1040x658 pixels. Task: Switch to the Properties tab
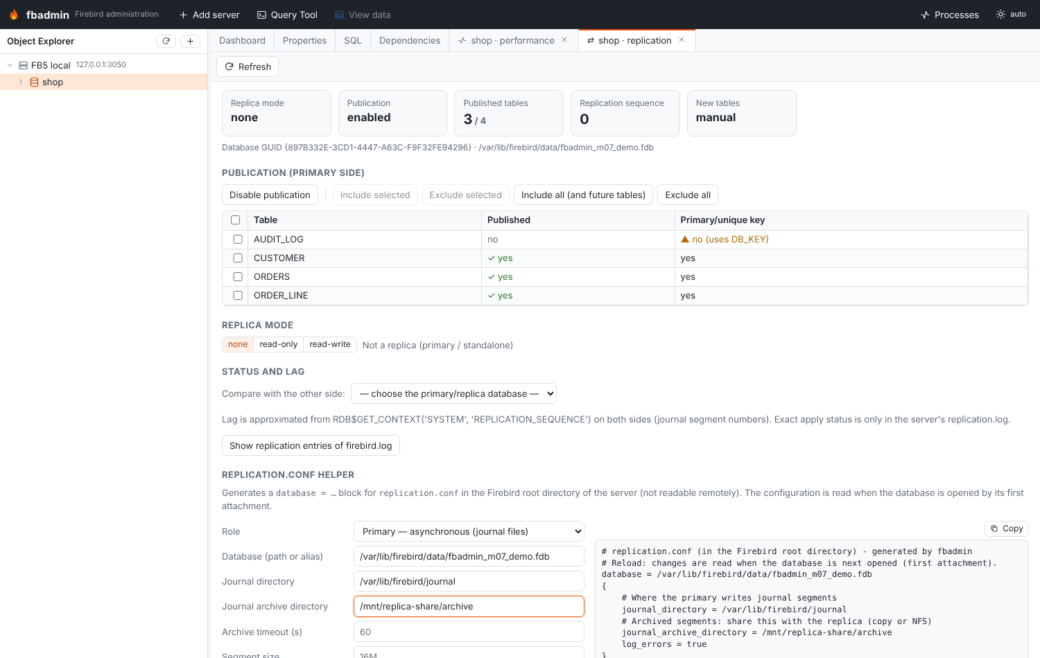click(304, 40)
